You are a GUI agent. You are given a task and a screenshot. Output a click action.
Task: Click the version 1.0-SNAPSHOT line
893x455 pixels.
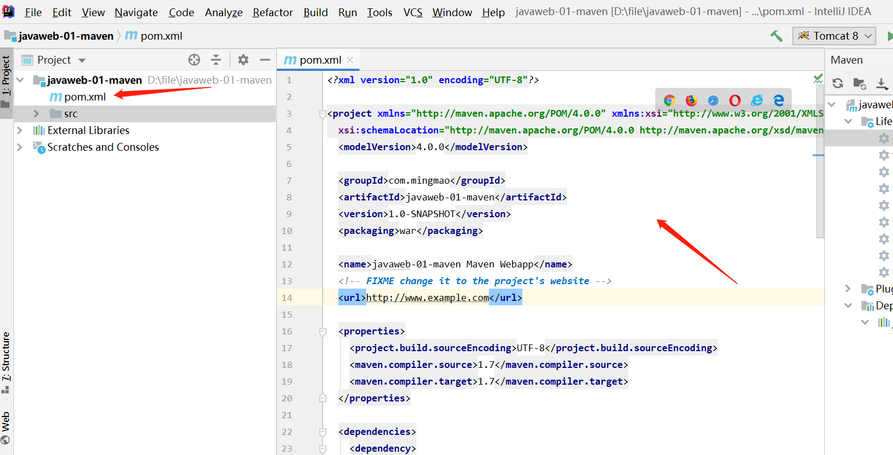click(425, 214)
